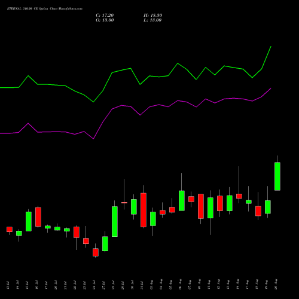The height and width of the screenshot is (299, 299).
Task: Click the ETERNAL CE Options chart title
Action: (x=45, y=9)
